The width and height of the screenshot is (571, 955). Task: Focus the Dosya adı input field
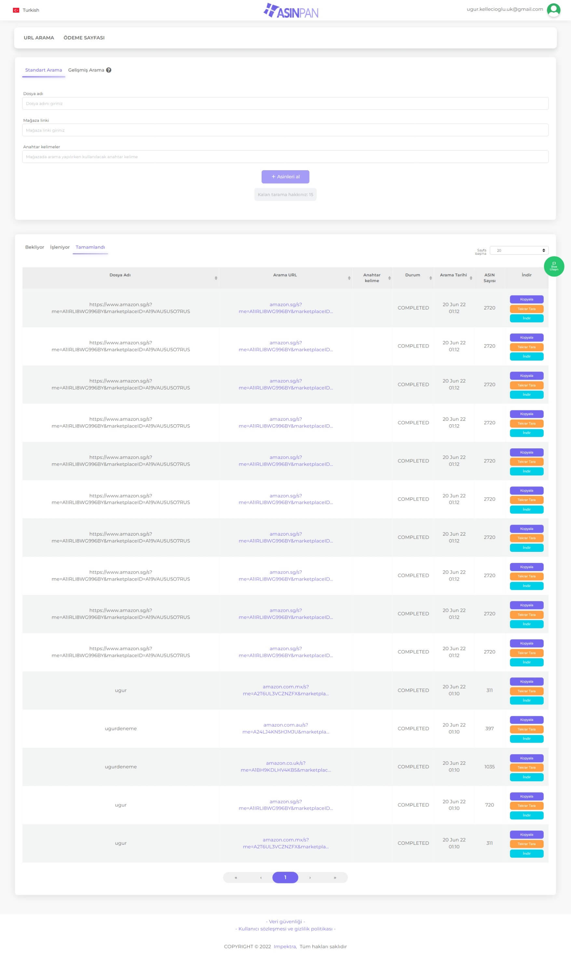(x=285, y=103)
